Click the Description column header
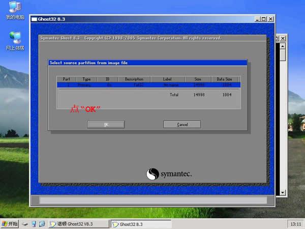The width and height of the screenshot is (305, 229). (x=134, y=79)
